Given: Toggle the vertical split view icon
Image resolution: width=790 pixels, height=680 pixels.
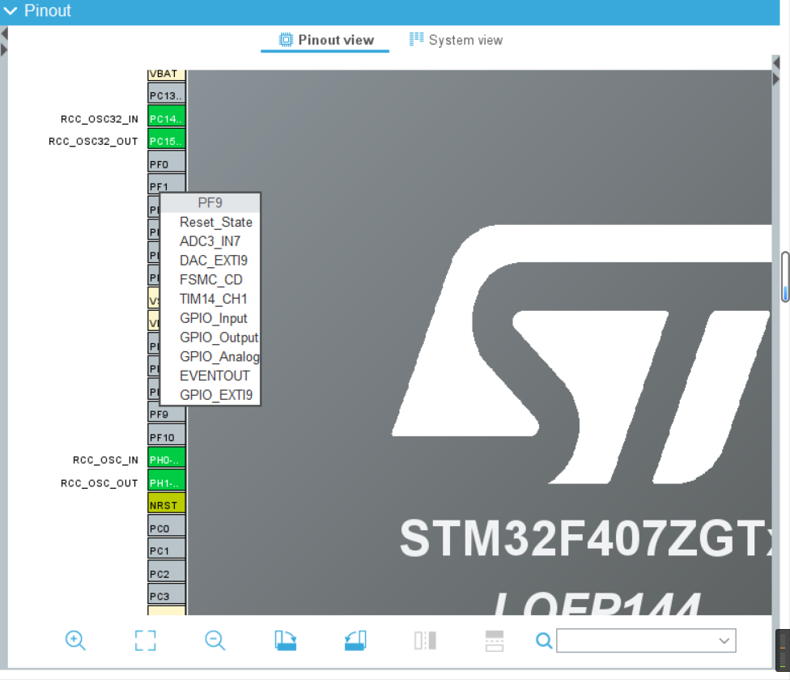Looking at the screenshot, I should pos(425,640).
